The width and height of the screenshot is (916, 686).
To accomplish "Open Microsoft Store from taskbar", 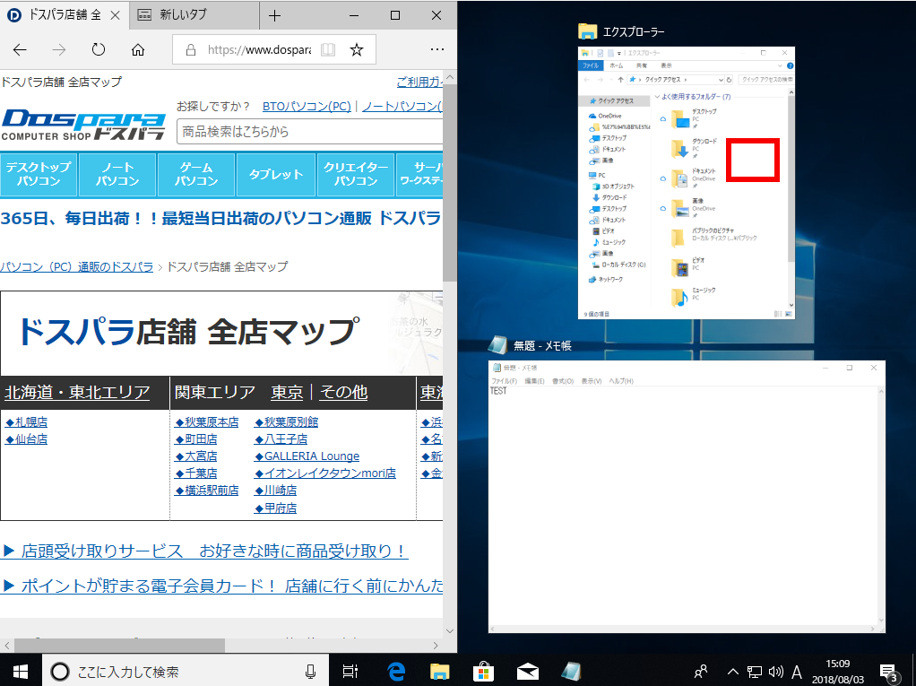I will click(x=484, y=672).
